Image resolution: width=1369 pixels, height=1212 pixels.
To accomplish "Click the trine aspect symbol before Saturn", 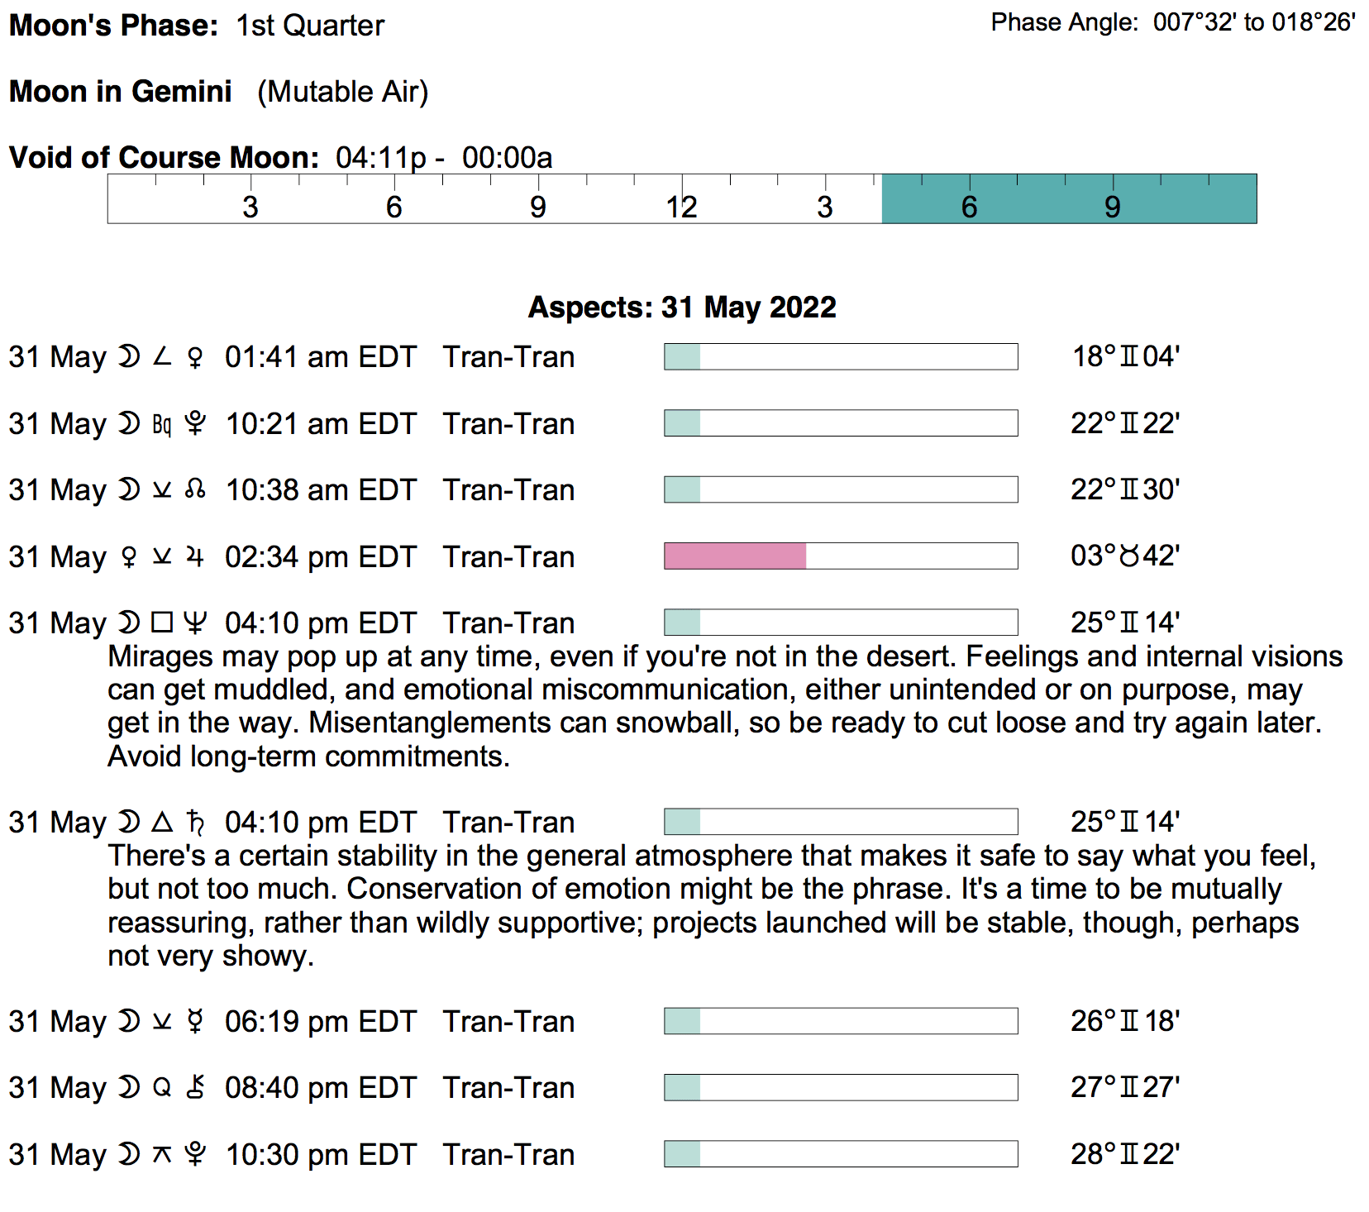I will pos(162,822).
